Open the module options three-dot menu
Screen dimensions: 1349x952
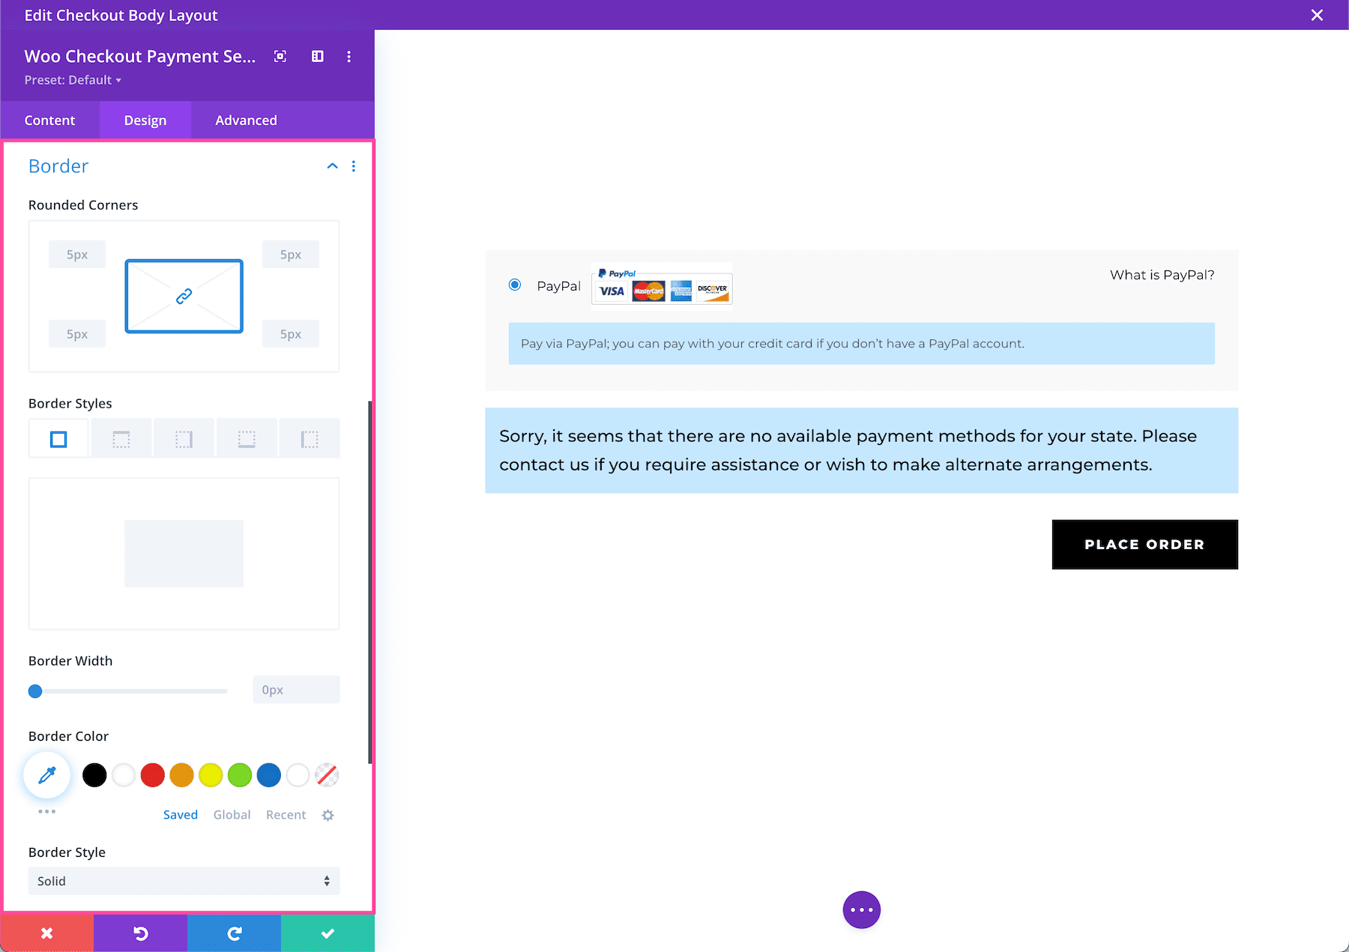point(348,56)
